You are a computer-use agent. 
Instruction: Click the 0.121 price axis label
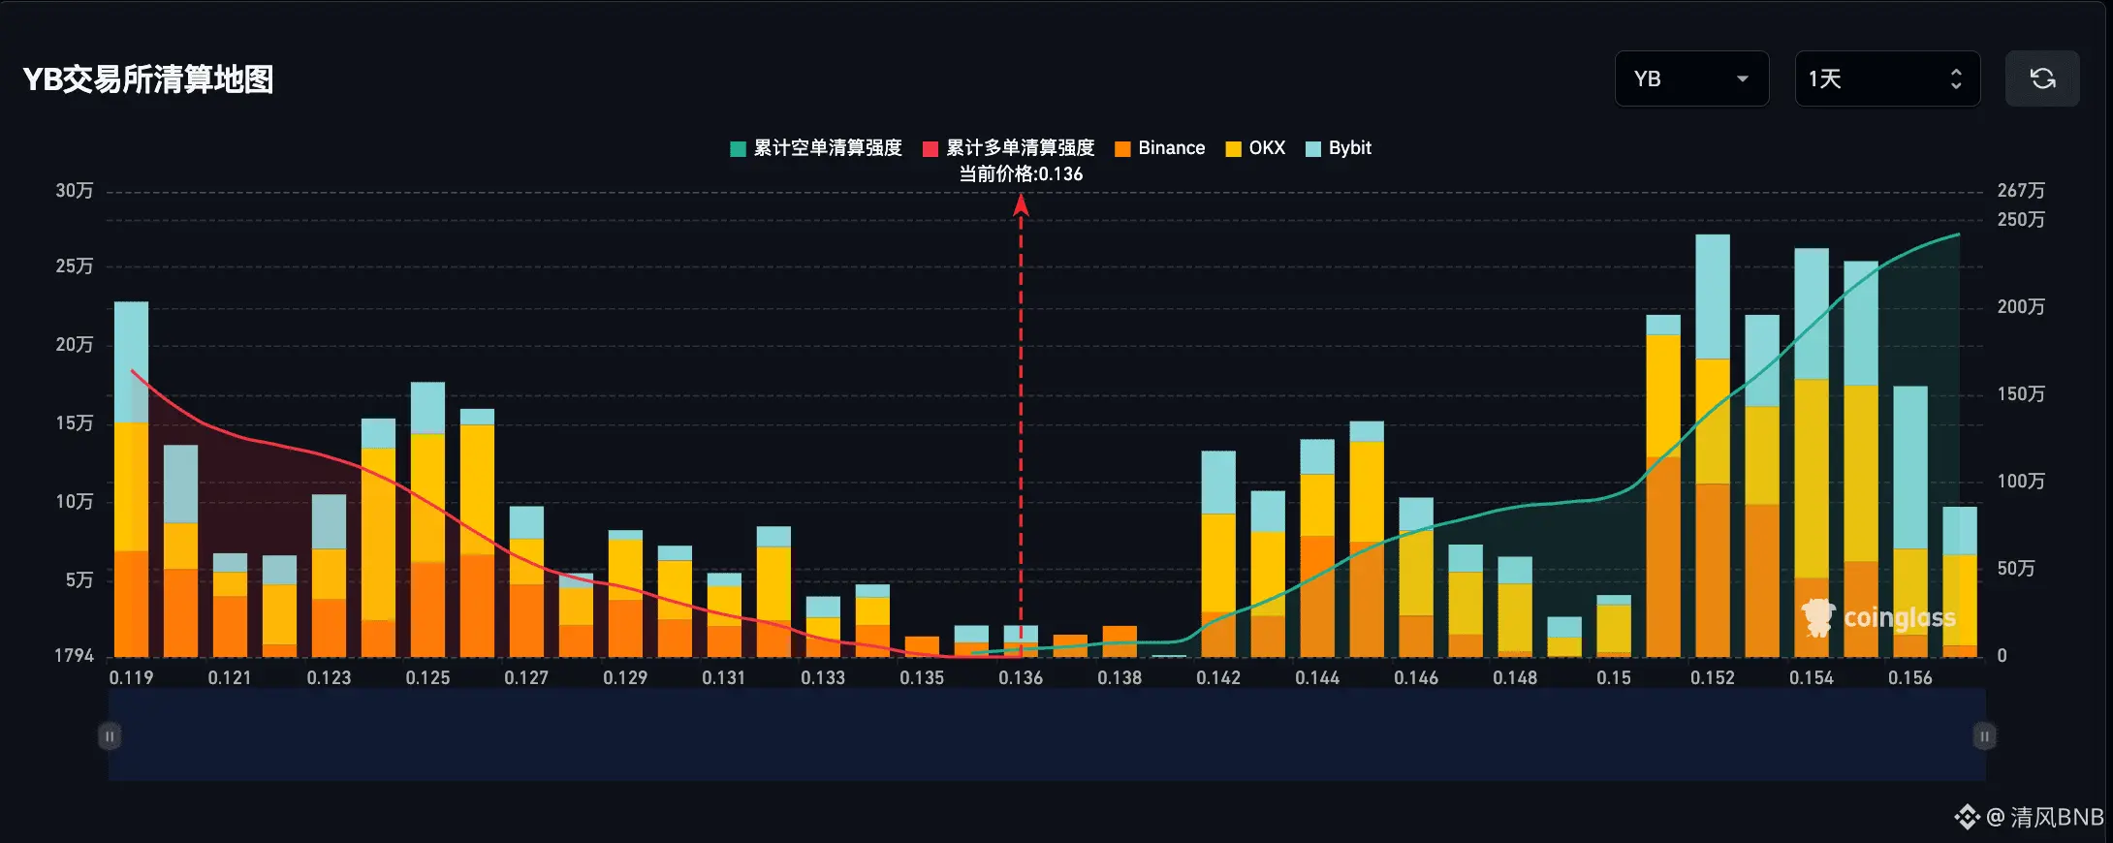(230, 678)
